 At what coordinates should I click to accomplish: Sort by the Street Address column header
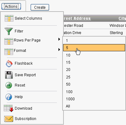[x=77, y=18]
